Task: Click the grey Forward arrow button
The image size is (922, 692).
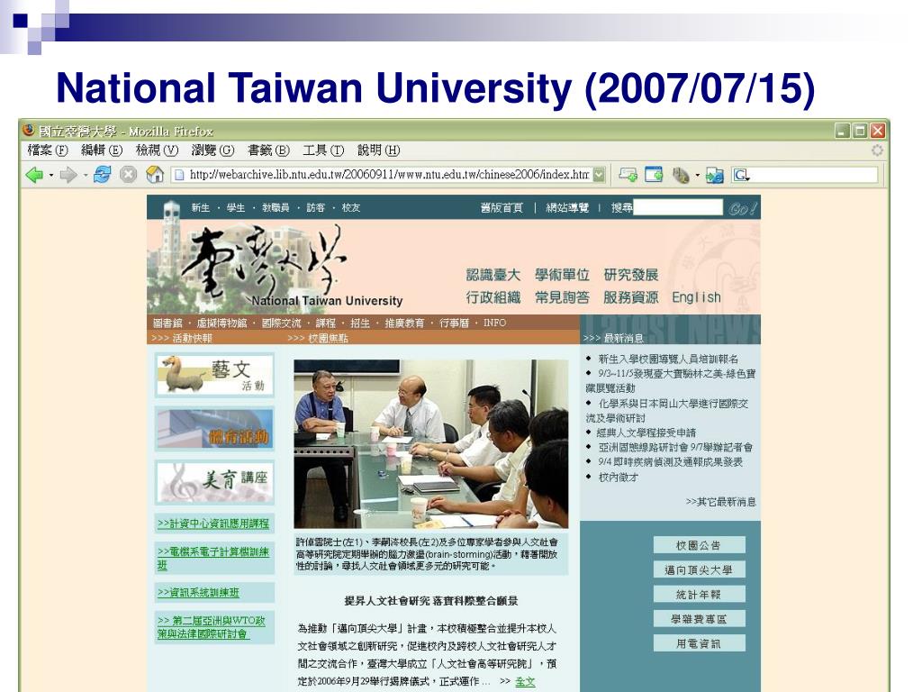Action: [68, 175]
